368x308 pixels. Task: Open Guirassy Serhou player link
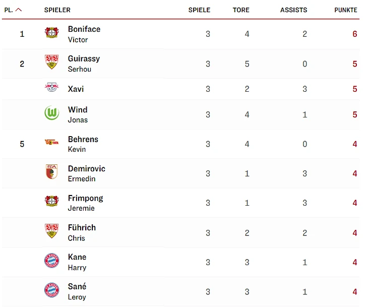click(x=84, y=64)
